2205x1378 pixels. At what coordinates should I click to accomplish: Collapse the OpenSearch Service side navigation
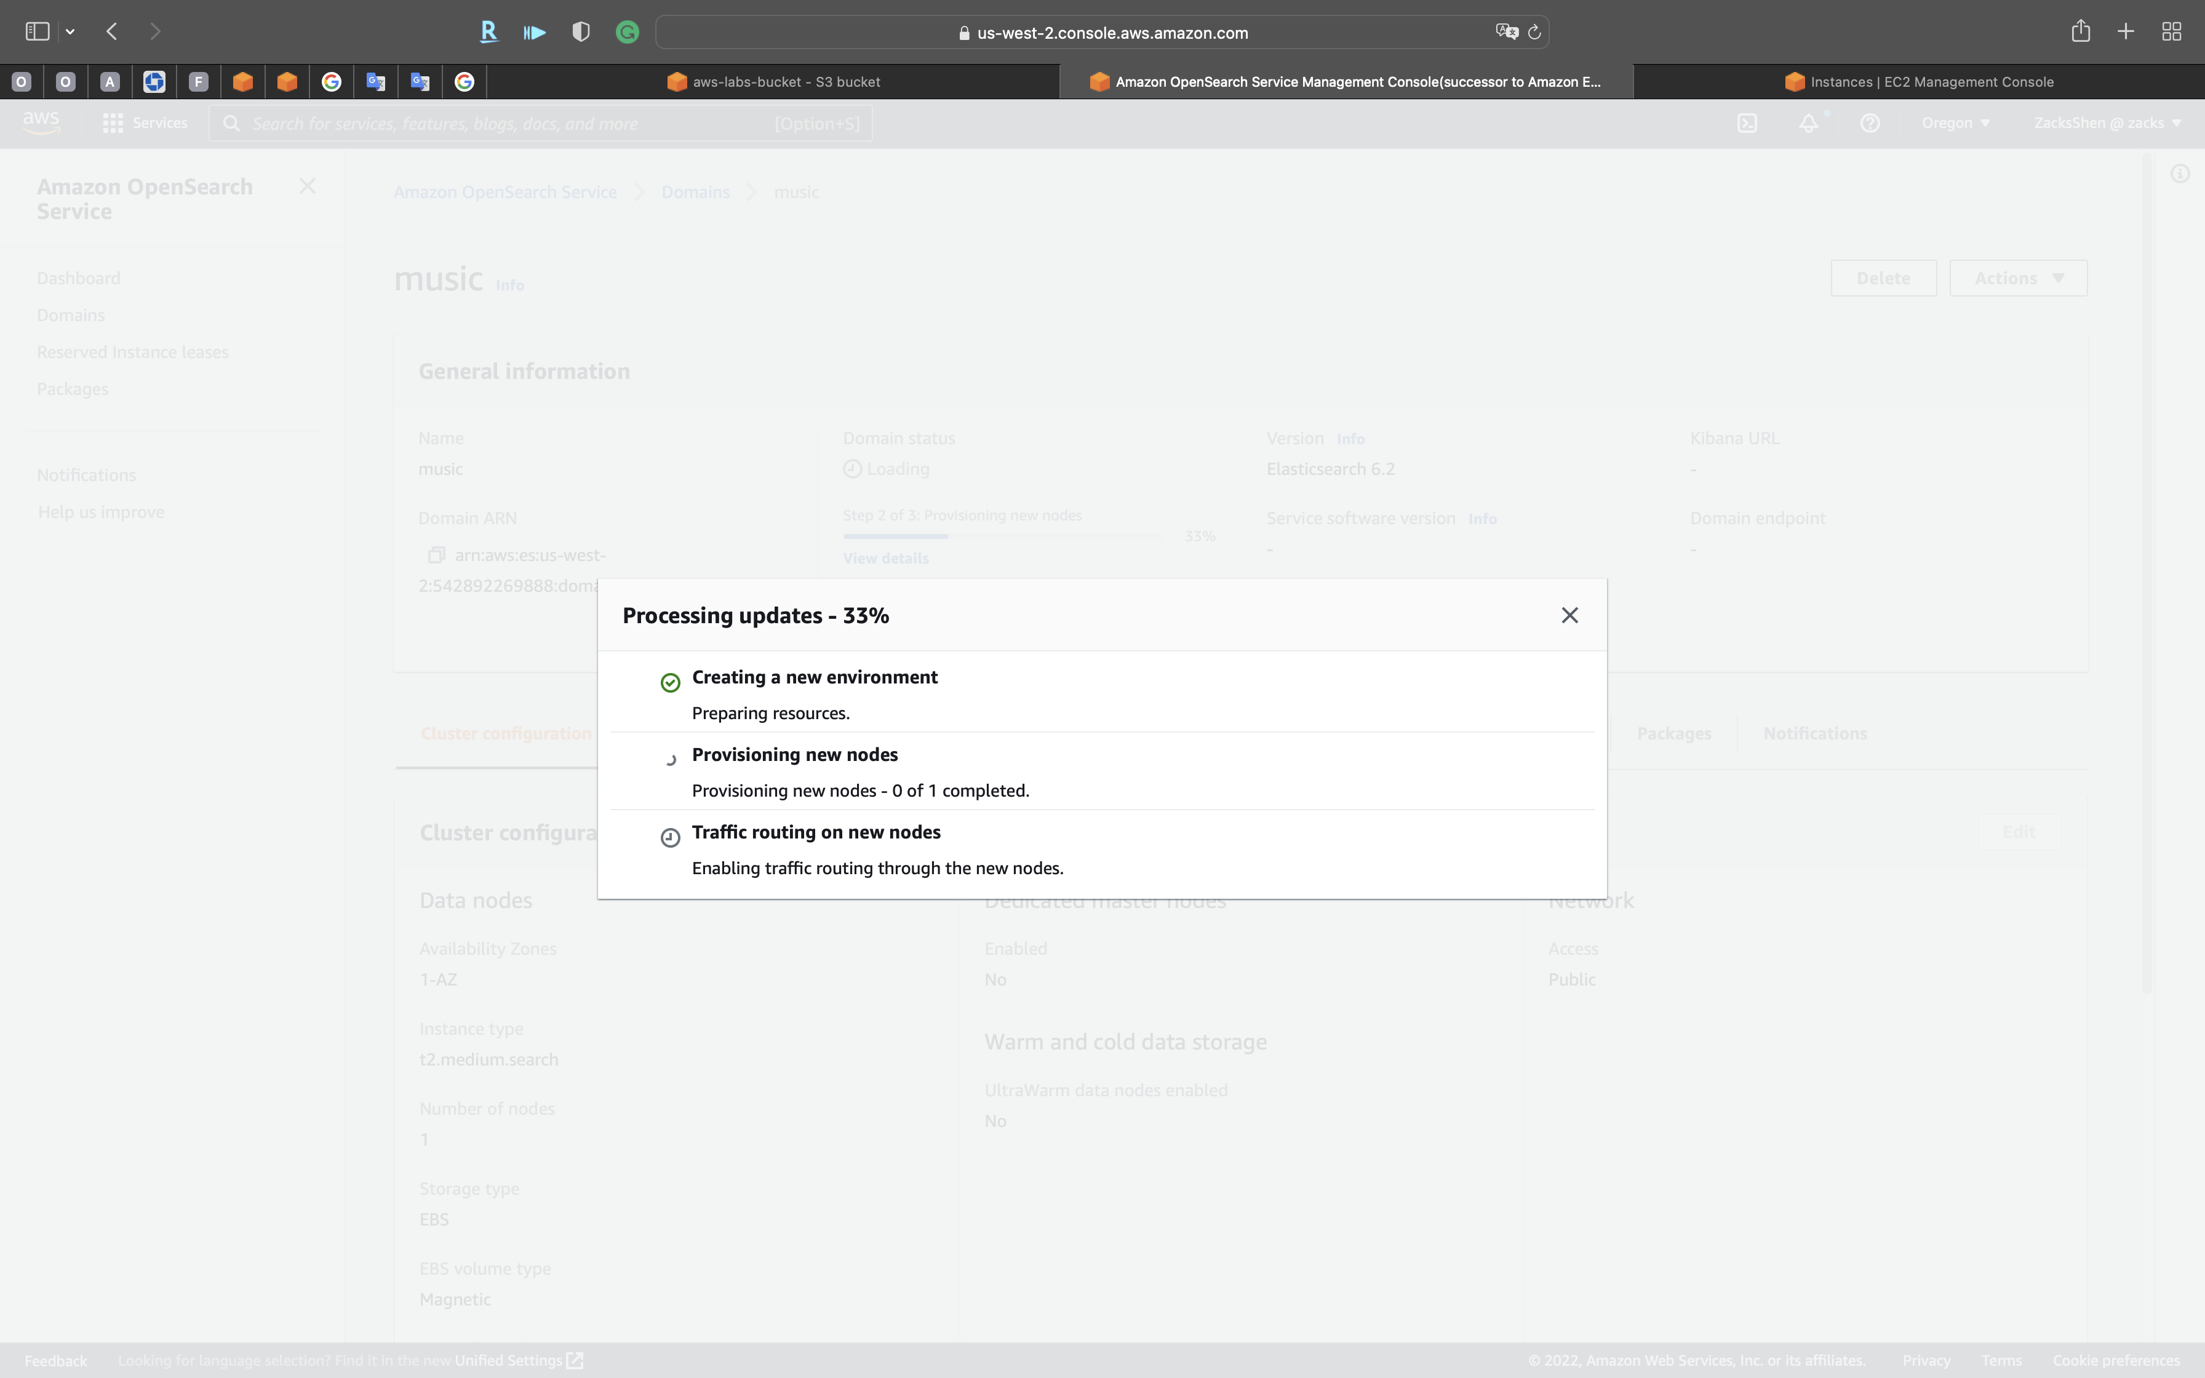(307, 186)
